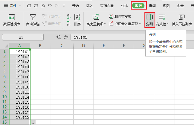This screenshot has height=125, width=194.
Task: Click cell containing 190104
Action: coord(20,67)
